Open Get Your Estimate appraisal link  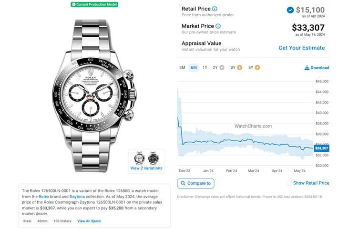[x=301, y=48]
